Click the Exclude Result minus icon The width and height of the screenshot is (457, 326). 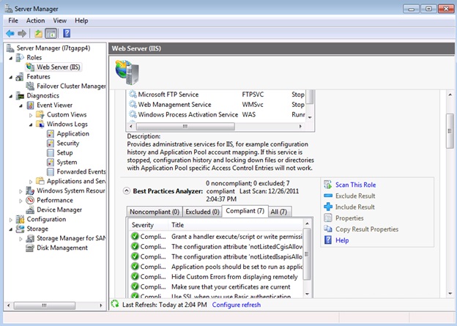[328, 196]
